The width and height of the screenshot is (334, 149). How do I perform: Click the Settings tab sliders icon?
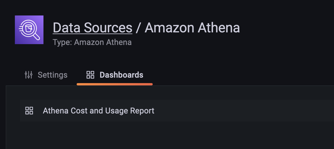point(29,75)
